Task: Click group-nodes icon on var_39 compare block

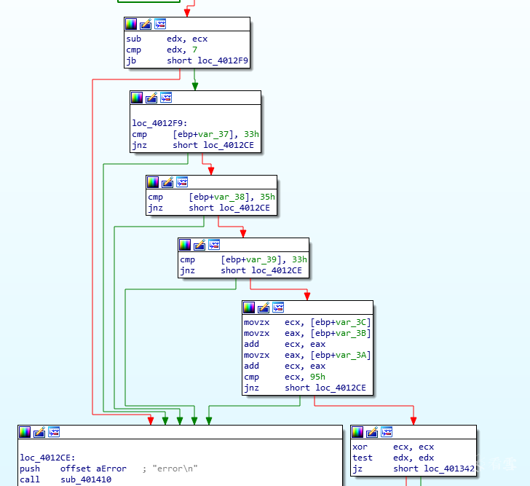Action: coord(214,245)
